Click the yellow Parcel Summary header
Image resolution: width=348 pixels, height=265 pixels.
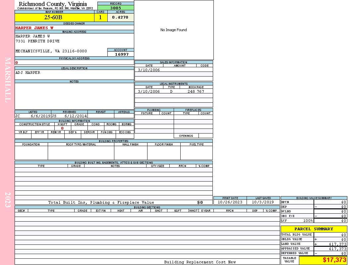pyautogui.click(x=314, y=229)
